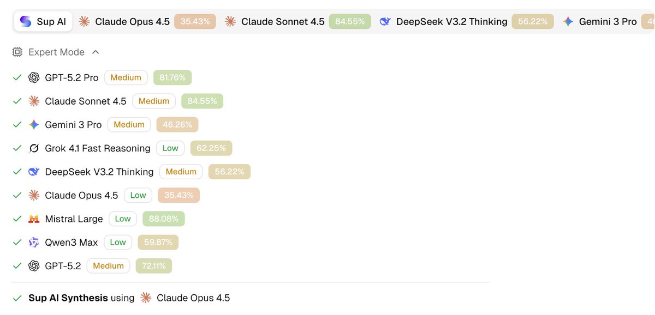The width and height of the screenshot is (655, 315).
Task: Click checkmark beside Grok 4.1 Fast Reasoning
Action: tap(17, 148)
